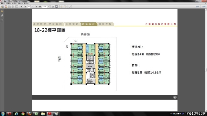Open Firefox from taskbar

click(x=29, y=114)
